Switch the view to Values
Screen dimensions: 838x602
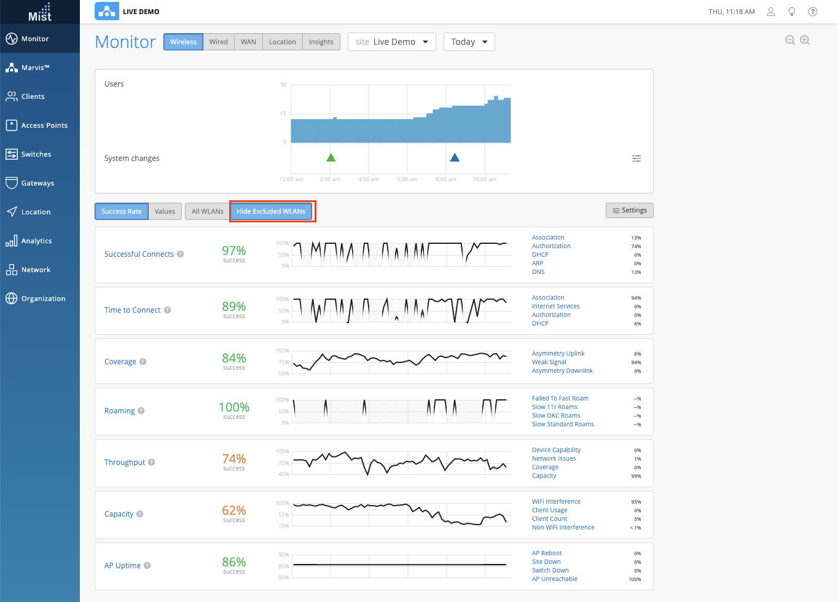click(x=165, y=211)
